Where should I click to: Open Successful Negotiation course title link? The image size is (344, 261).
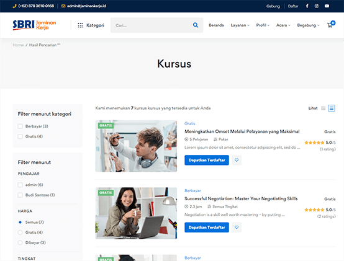[x=241, y=198]
